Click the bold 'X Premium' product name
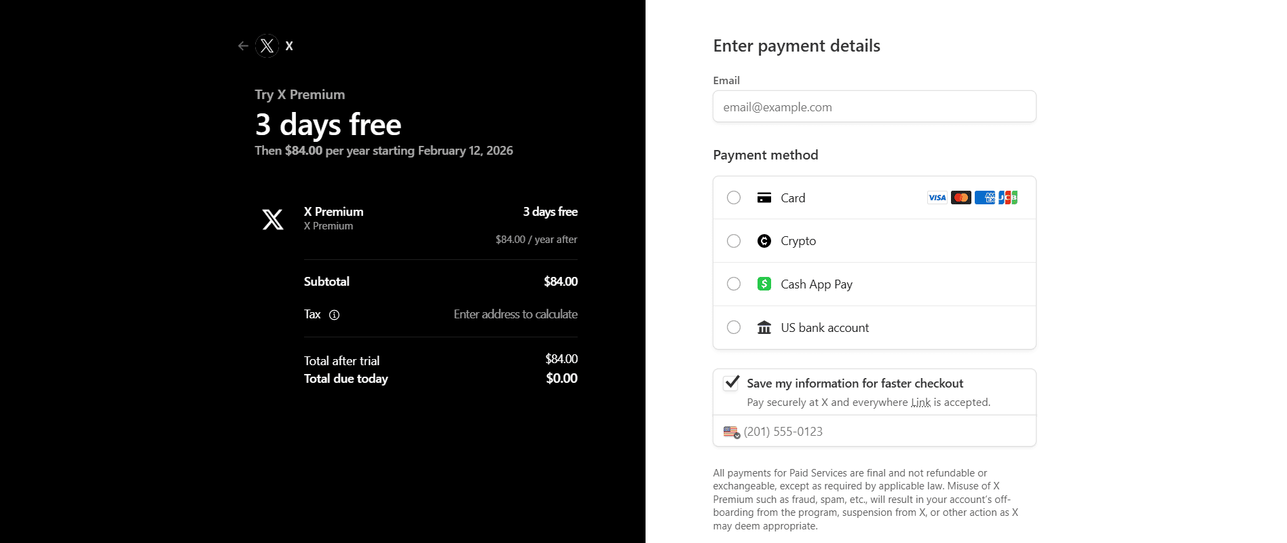This screenshot has width=1287, height=543. point(334,212)
